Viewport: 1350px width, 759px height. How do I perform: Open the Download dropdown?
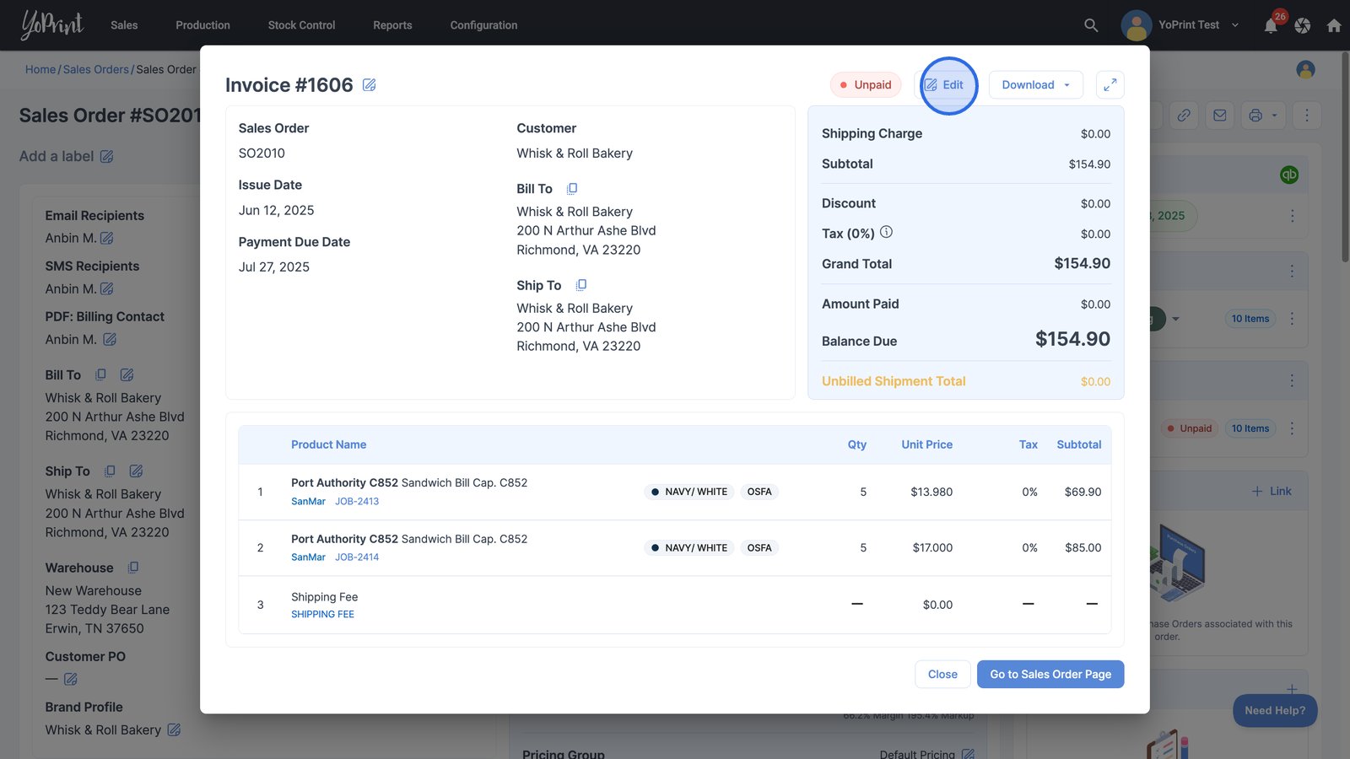(1035, 84)
